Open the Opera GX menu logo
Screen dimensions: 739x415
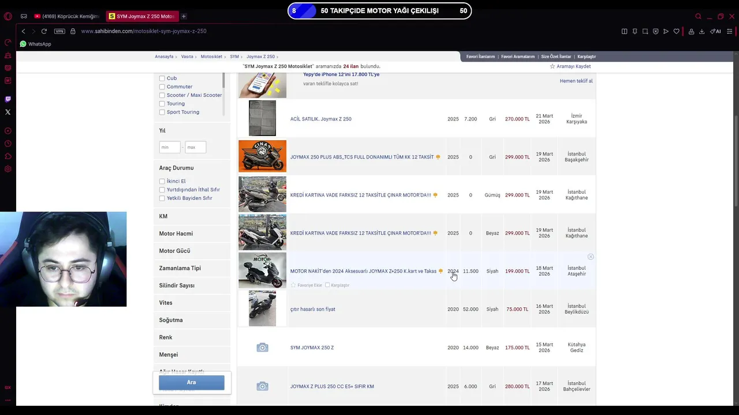click(x=8, y=16)
